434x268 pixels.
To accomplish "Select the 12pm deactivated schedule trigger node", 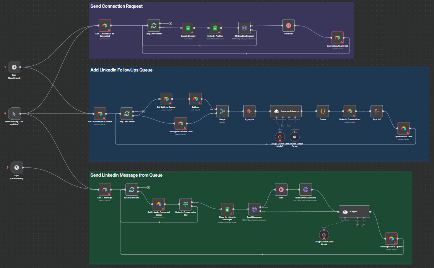I will (16, 167).
